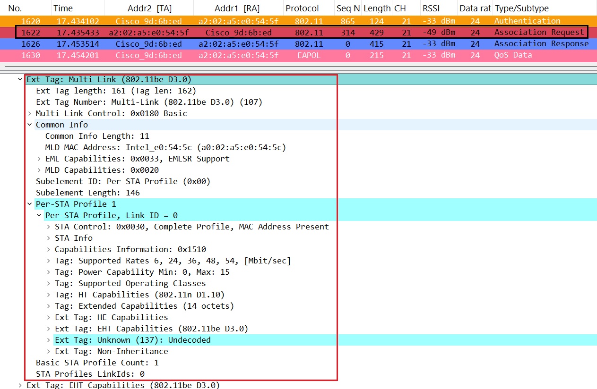
Task: Sort by the Protocol column header
Action: coord(302,8)
